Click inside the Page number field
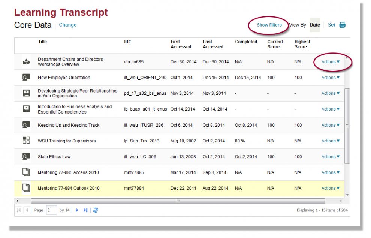Screen dimensions: 371x238 pyautogui.click(x=51, y=210)
